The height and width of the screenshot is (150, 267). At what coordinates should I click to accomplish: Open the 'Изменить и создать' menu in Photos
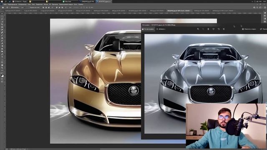[x=249, y=29]
